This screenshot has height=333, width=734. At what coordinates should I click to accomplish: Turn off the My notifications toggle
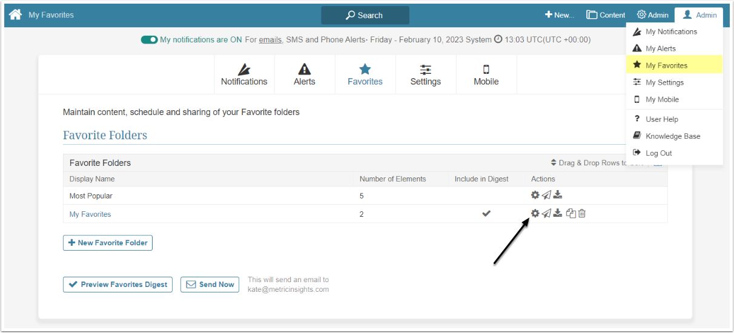149,40
